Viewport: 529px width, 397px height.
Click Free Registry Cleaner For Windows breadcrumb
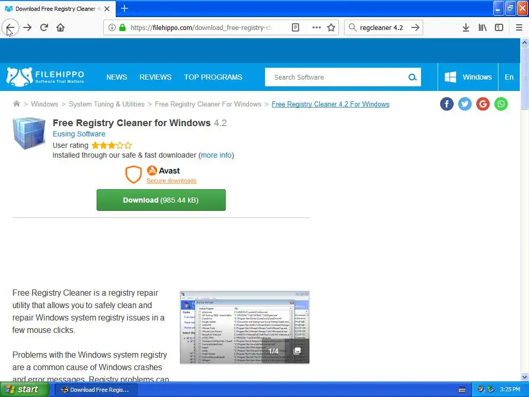click(208, 104)
